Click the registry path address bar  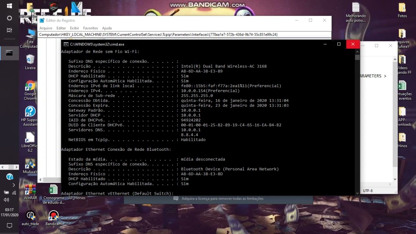pos(185,34)
